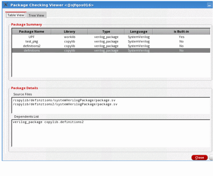Click the X window icon in title bar
213x176 pixels.
pos(6,5)
